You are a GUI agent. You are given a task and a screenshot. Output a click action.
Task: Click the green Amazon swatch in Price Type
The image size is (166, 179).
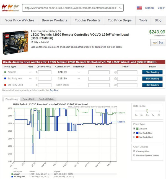point(138,129)
